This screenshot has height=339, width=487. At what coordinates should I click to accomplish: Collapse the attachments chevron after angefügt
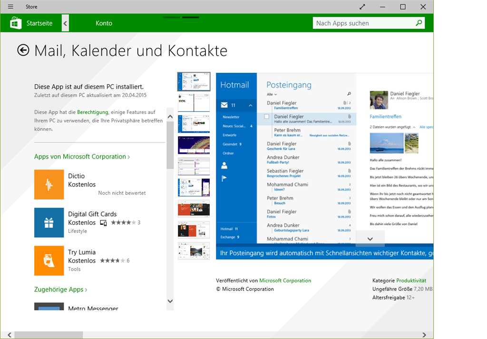[x=414, y=127]
